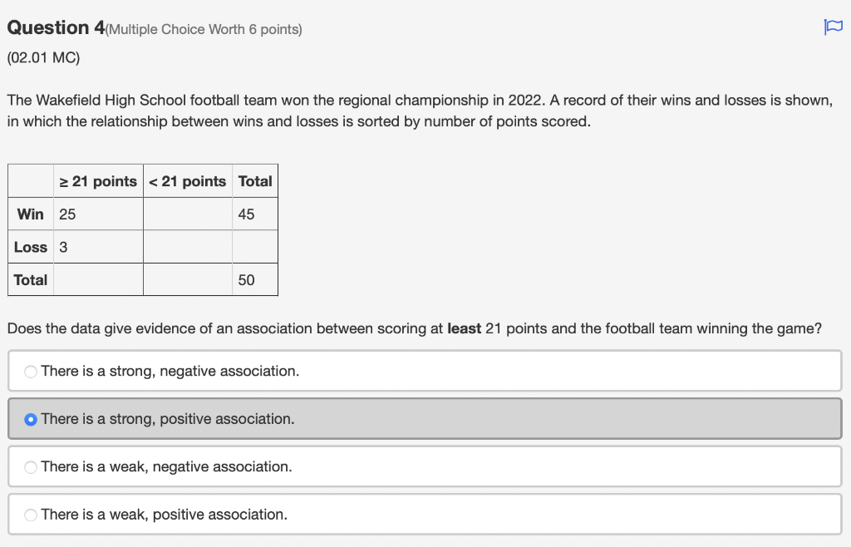
Task: Click the empty Loss total cell
Action: click(x=255, y=246)
